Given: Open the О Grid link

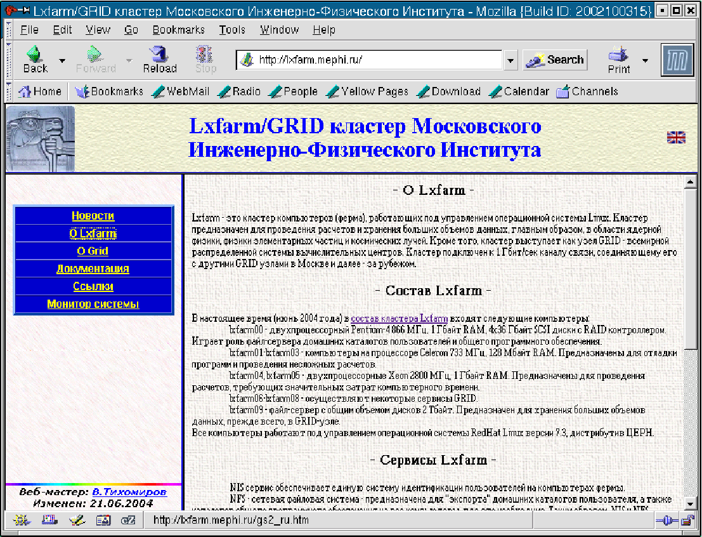Looking at the screenshot, I should [x=93, y=251].
